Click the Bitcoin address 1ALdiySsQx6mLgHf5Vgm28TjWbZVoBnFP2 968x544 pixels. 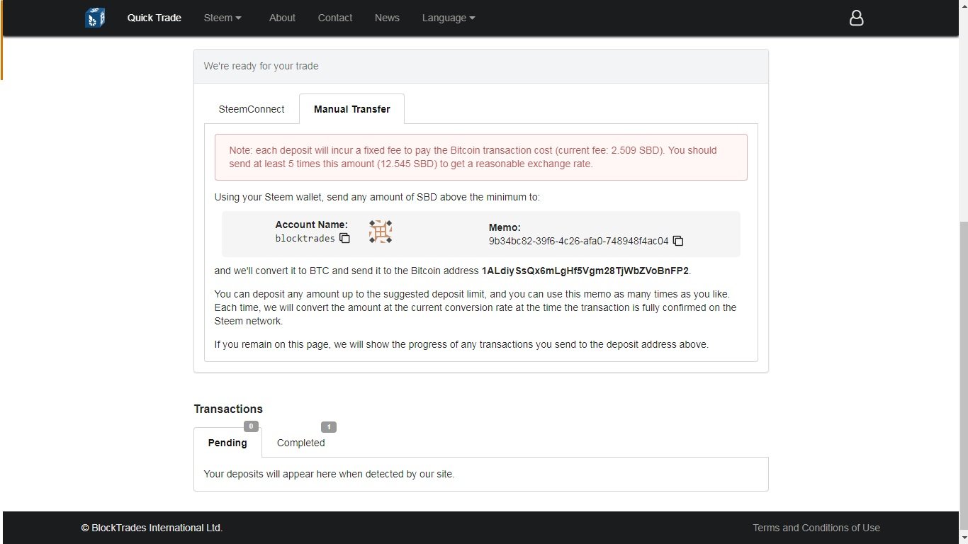pos(585,271)
